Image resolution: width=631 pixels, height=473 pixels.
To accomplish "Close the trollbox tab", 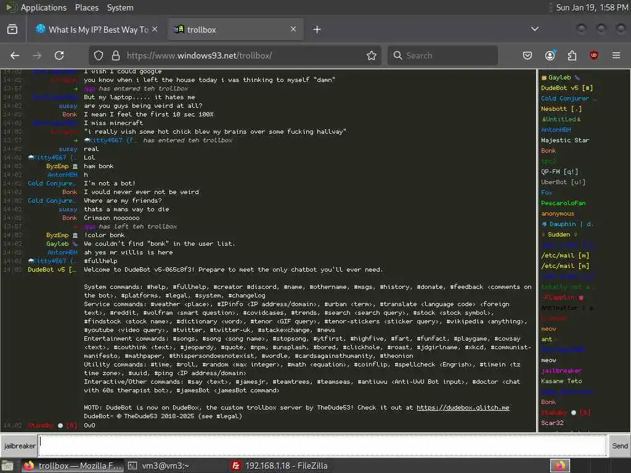I will tap(293, 29).
